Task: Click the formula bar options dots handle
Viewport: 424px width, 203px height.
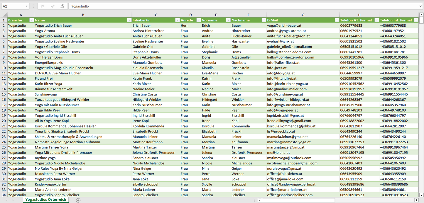Action: (x=33, y=6)
